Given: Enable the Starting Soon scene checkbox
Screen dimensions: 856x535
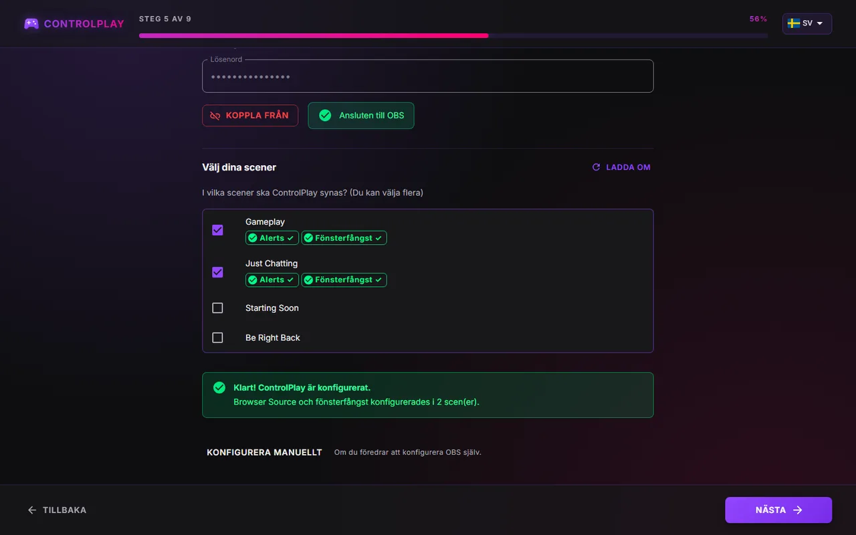Looking at the screenshot, I should [217, 308].
